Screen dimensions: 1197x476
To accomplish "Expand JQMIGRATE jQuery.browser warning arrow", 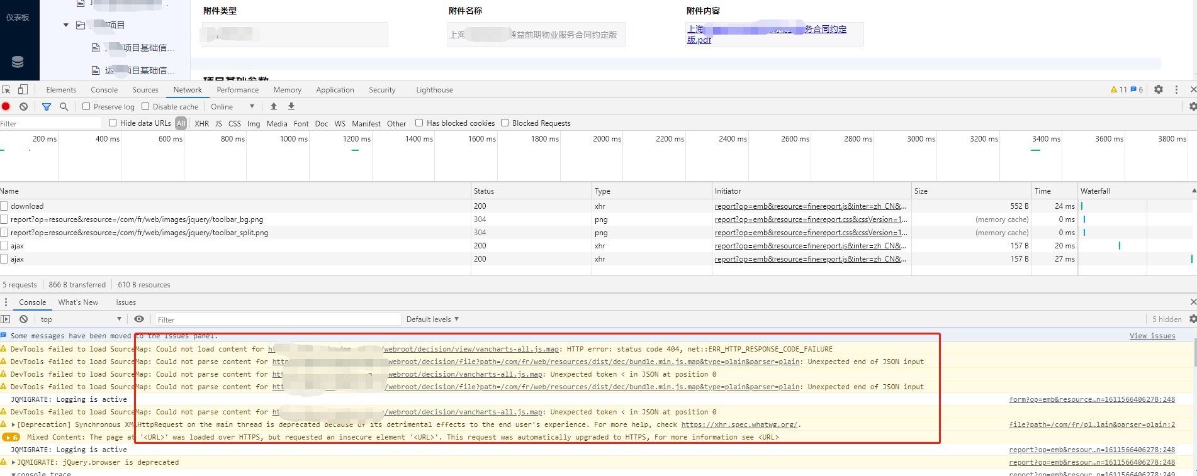I will coord(13,462).
